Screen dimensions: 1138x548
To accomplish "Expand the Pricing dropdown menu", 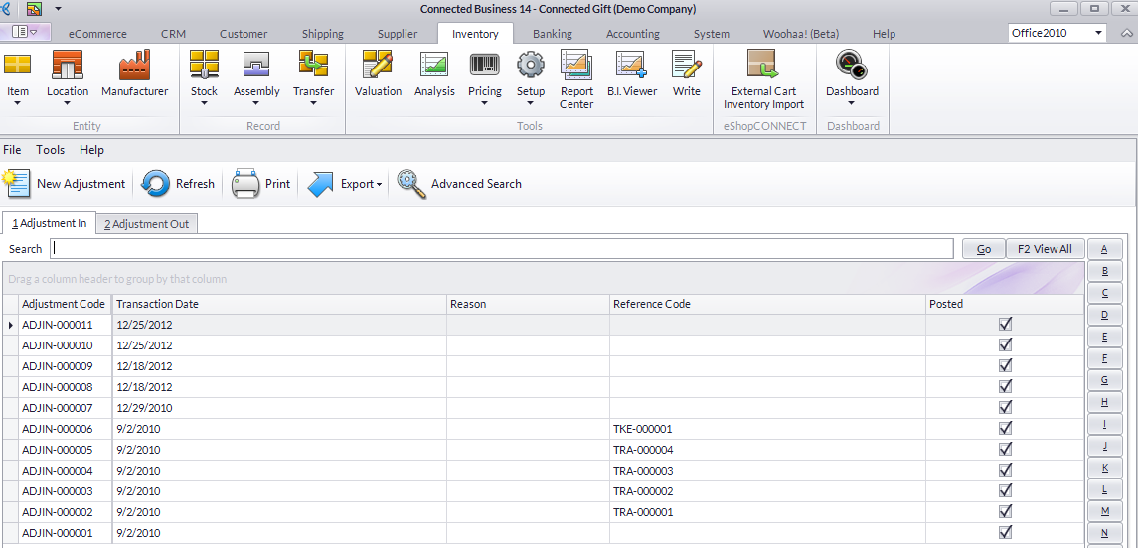I will pos(485,102).
